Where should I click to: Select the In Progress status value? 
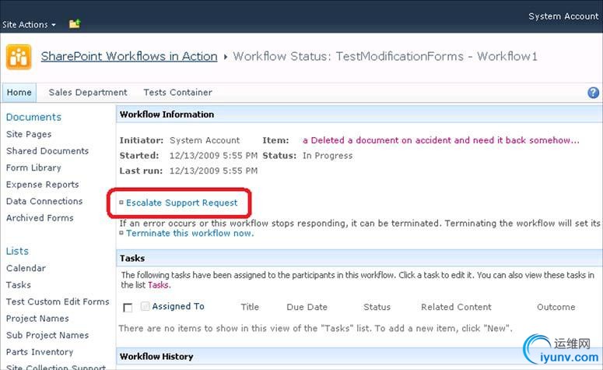click(x=328, y=156)
